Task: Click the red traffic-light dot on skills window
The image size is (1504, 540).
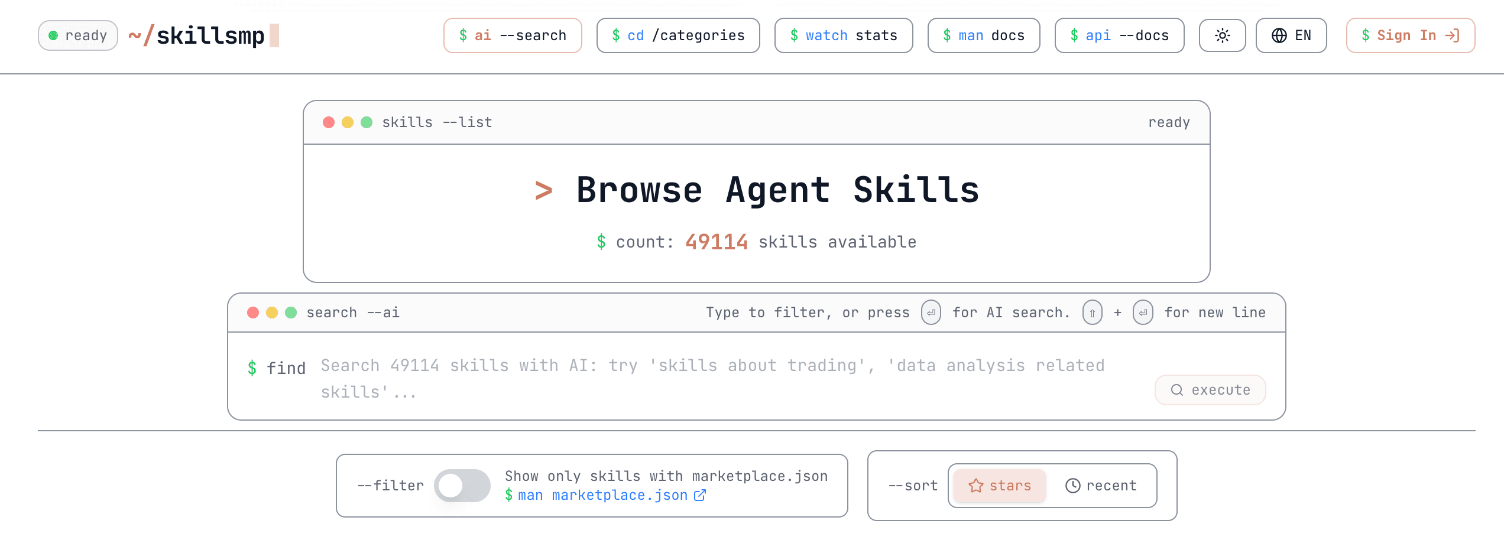Action: pyautogui.click(x=329, y=122)
